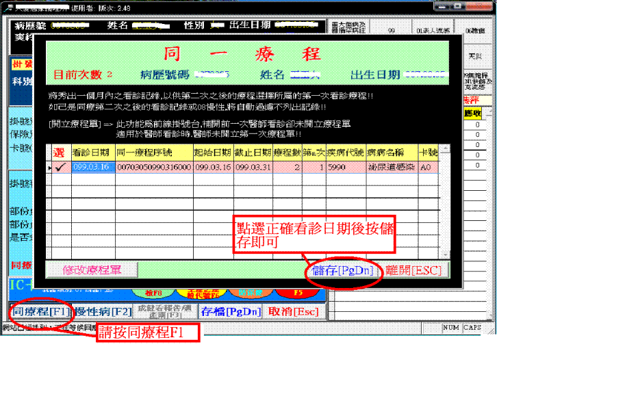627x407 pixels.
Task: Click the treatment serial number 00703050990316000
Action: pos(153,166)
